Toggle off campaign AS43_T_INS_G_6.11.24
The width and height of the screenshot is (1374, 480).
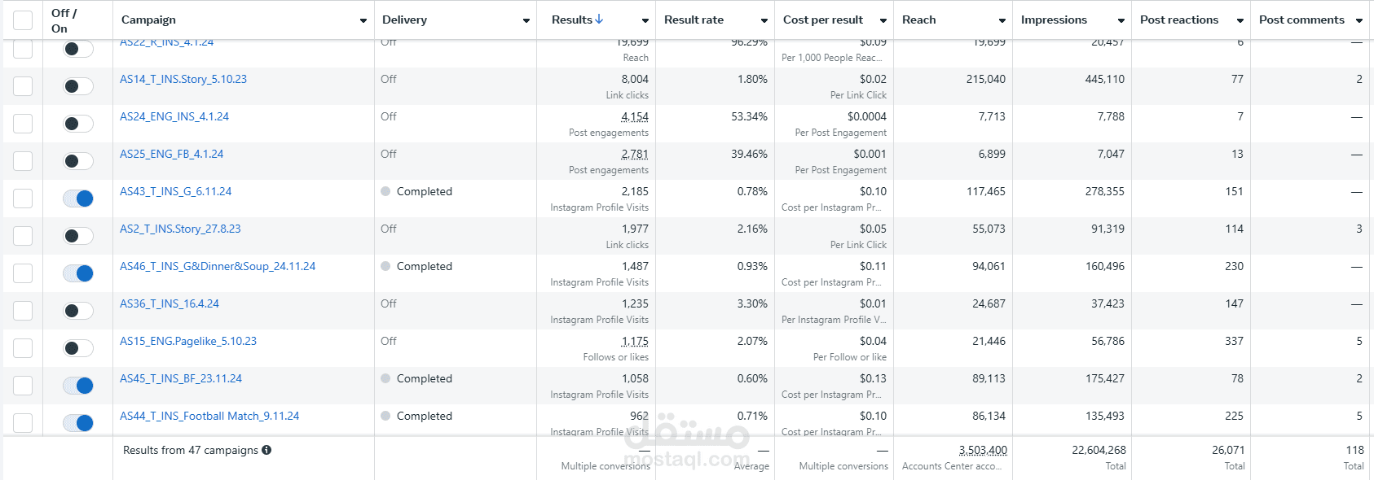point(78,199)
